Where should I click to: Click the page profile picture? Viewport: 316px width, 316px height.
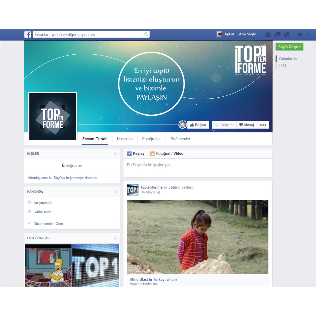[x=53, y=117]
